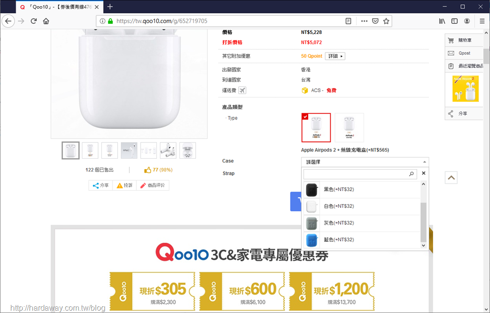Open 50 Qpoint 詳細 details button
This screenshot has height=313, width=490.
pyautogui.click(x=335, y=56)
